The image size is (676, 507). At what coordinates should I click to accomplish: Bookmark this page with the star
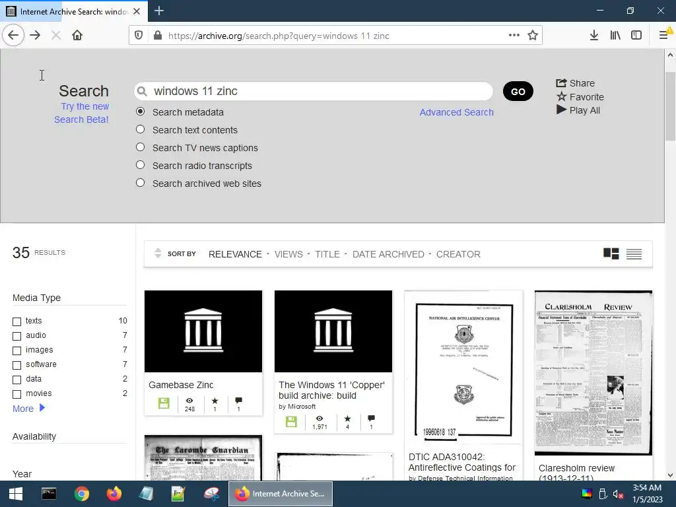[x=533, y=36]
